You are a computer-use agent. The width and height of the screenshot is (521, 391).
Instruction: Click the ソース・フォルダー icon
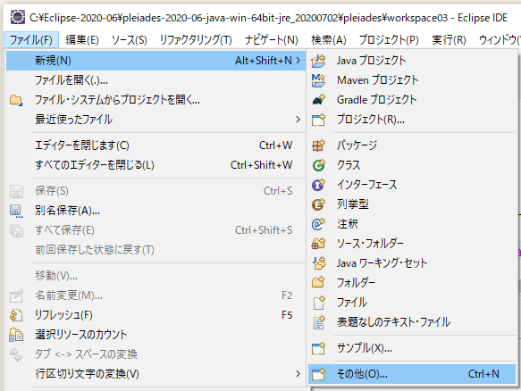[x=319, y=244]
